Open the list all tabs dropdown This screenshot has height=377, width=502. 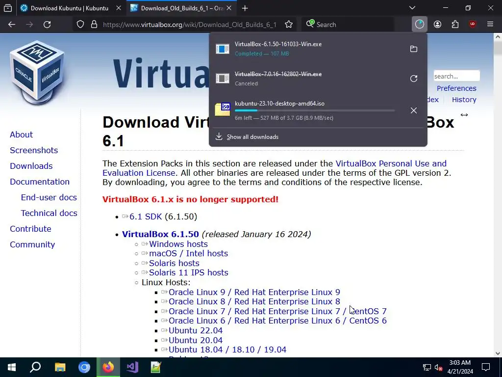tap(412, 8)
